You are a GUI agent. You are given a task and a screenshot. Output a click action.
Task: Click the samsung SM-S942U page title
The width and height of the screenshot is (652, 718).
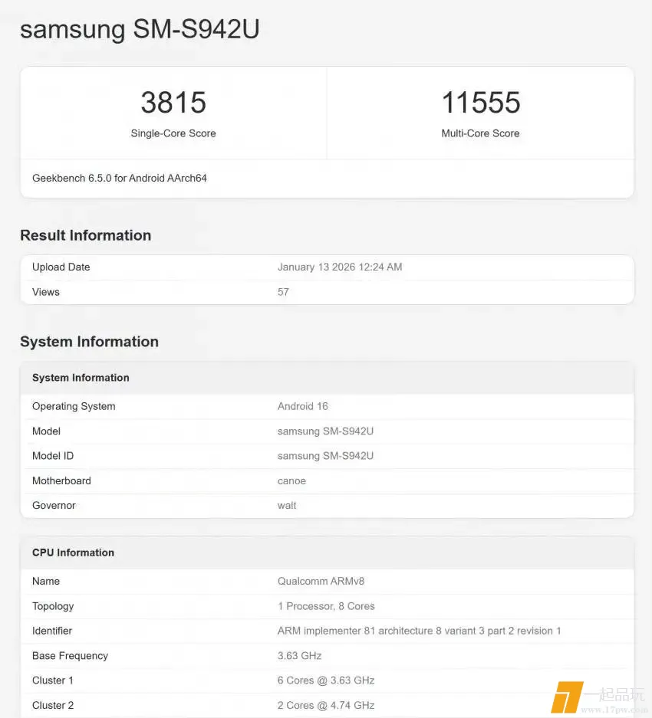(140, 29)
